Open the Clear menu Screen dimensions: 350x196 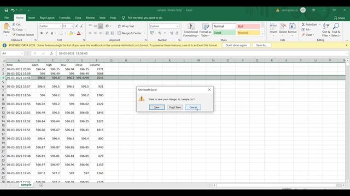coord(308,35)
